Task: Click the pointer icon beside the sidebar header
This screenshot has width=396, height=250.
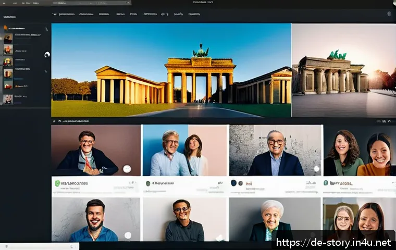Action: click(47, 29)
